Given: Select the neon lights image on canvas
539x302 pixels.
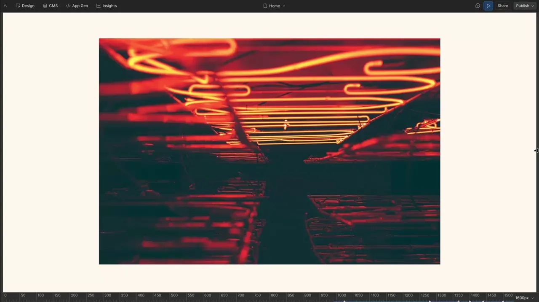Looking at the screenshot, I should 269,151.
